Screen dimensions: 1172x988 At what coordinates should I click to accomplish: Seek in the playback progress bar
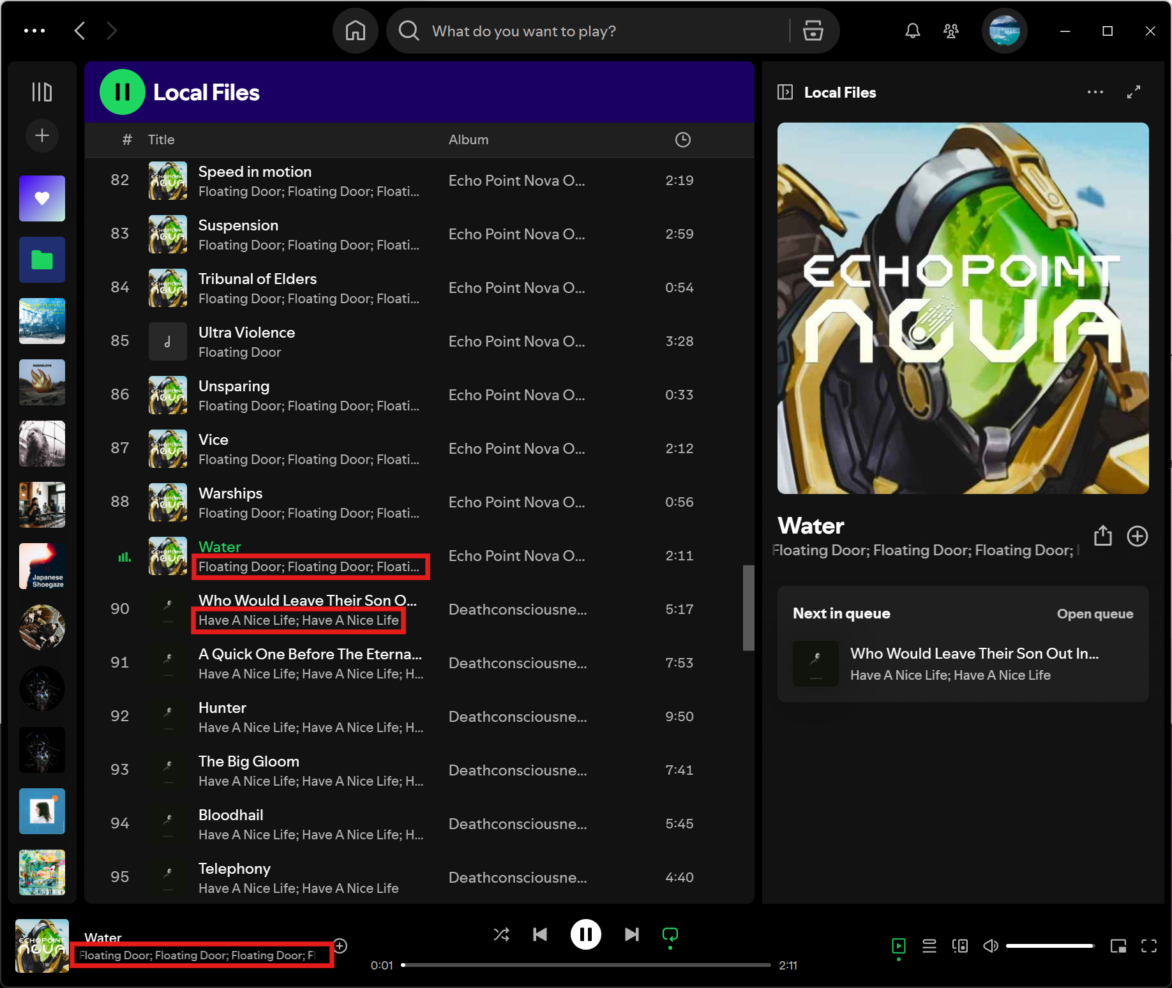point(586,965)
